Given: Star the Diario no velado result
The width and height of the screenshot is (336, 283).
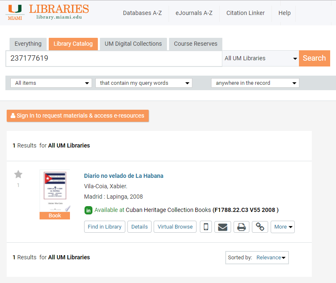Looking at the screenshot, I should [x=18, y=175].
